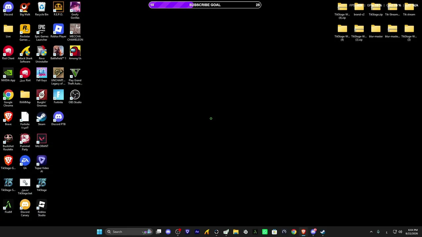Image resolution: width=422 pixels, height=237 pixels.
Task: Launch the Big Walk game shortcut
Action: [x=25, y=9]
